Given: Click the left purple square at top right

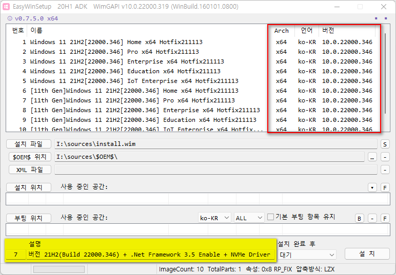Looking at the screenshot, I should (376, 18).
